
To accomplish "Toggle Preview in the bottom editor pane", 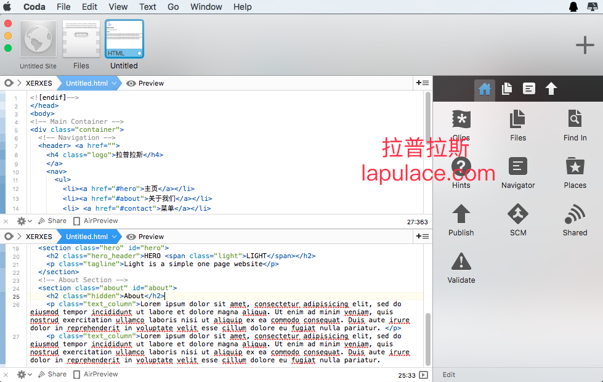I will click(145, 237).
